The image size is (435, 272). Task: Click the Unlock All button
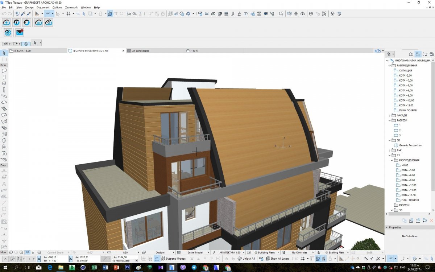pyautogui.click(x=246, y=259)
